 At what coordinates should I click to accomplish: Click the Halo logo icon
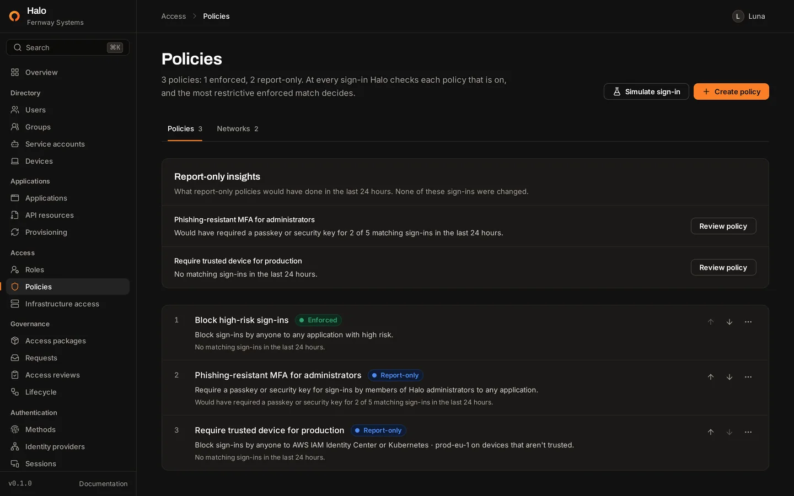pyautogui.click(x=15, y=16)
